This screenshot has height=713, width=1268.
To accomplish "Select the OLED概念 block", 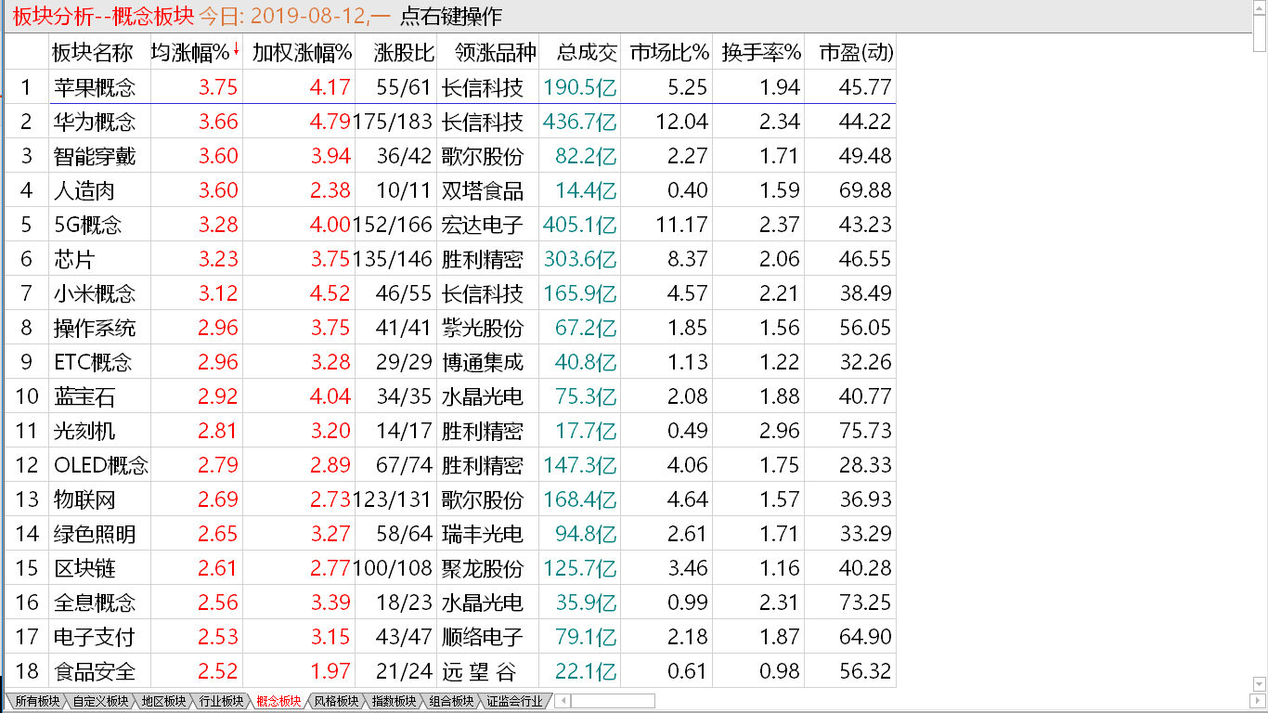I will pyautogui.click(x=101, y=465).
